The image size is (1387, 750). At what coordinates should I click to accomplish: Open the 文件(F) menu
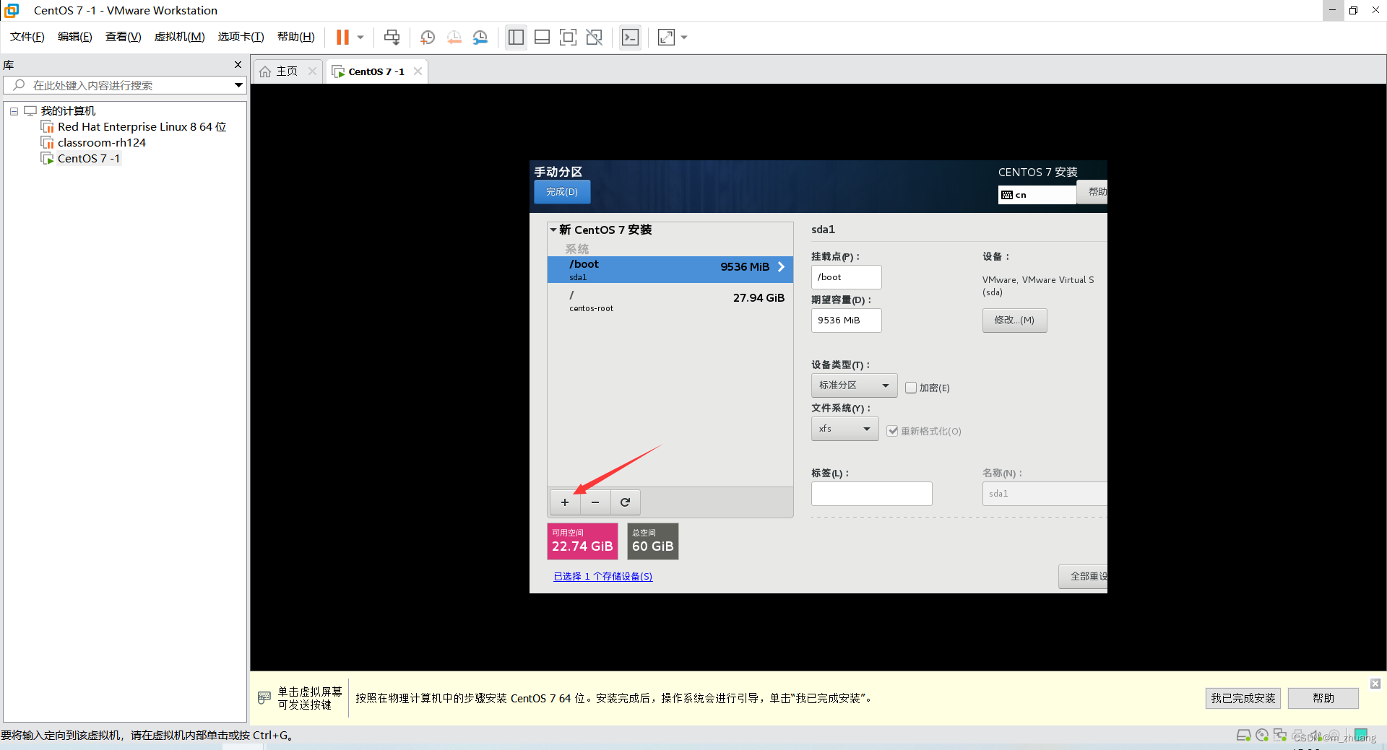coord(27,37)
